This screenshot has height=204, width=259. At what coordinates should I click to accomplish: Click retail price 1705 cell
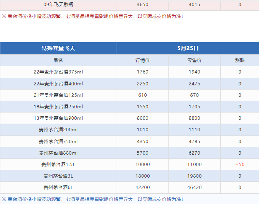pos(195,107)
